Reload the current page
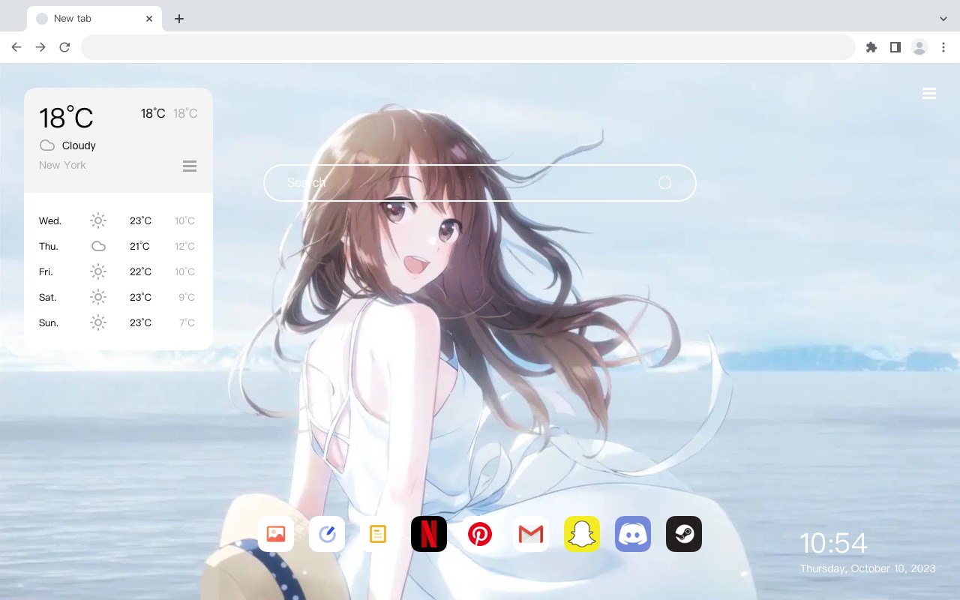 (64, 47)
